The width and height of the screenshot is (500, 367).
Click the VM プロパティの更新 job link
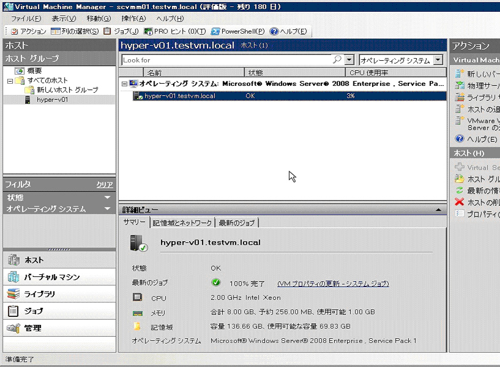[333, 284]
